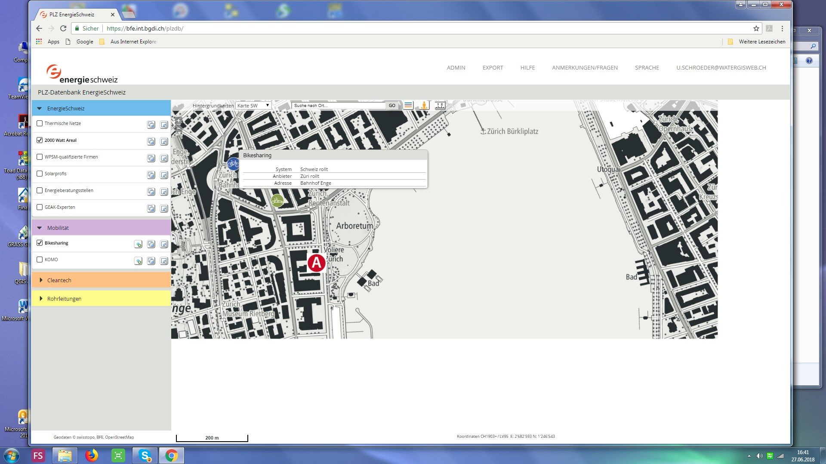Click window-arrow icon in GEAK-Experten row
826x464 pixels.
pyautogui.click(x=164, y=208)
